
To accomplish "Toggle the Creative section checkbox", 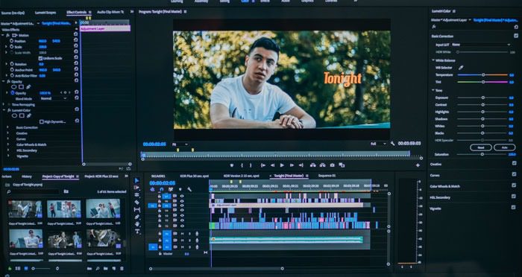I will (515, 163).
